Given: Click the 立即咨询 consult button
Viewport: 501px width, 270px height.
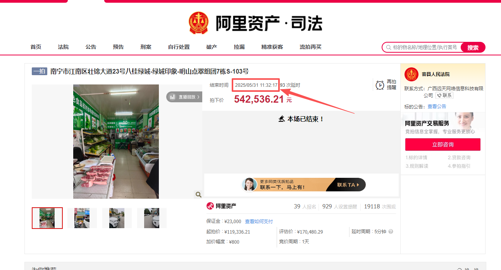Looking at the screenshot, I should (442, 144).
